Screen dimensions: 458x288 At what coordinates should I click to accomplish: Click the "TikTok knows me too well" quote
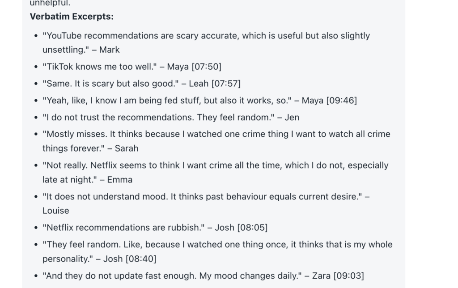pos(99,67)
